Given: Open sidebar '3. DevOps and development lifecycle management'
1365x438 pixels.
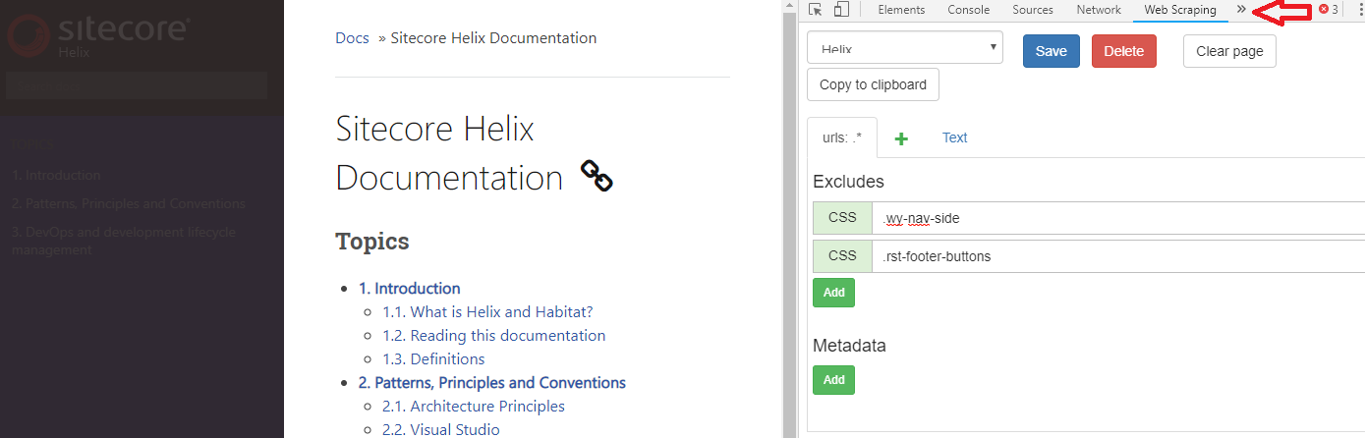Looking at the screenshot, I should [x=123, y=242].
